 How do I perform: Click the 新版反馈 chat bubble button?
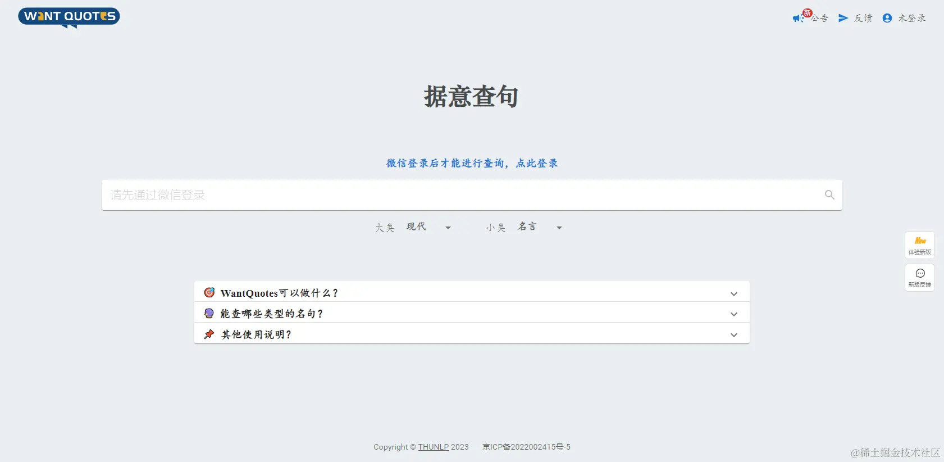coord(920,278)
